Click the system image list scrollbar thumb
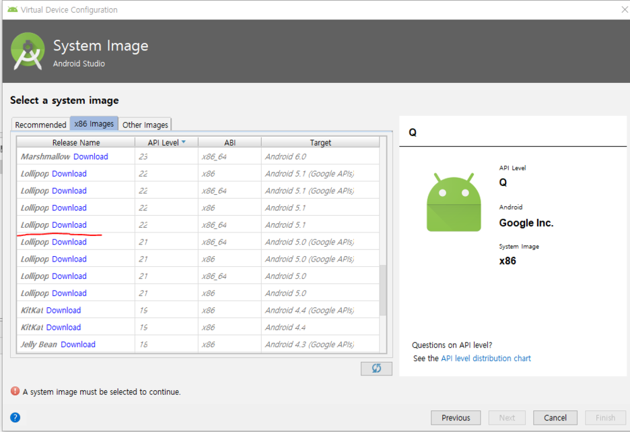630x432 pixels. tap(383, 290)
